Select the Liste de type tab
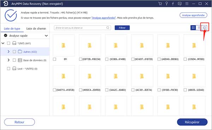 coord(12,29)
